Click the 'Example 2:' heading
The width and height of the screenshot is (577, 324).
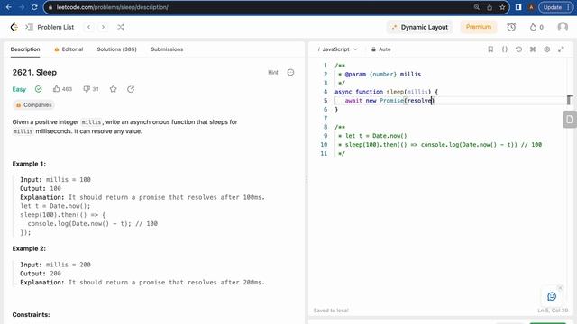tap(29, 248)
